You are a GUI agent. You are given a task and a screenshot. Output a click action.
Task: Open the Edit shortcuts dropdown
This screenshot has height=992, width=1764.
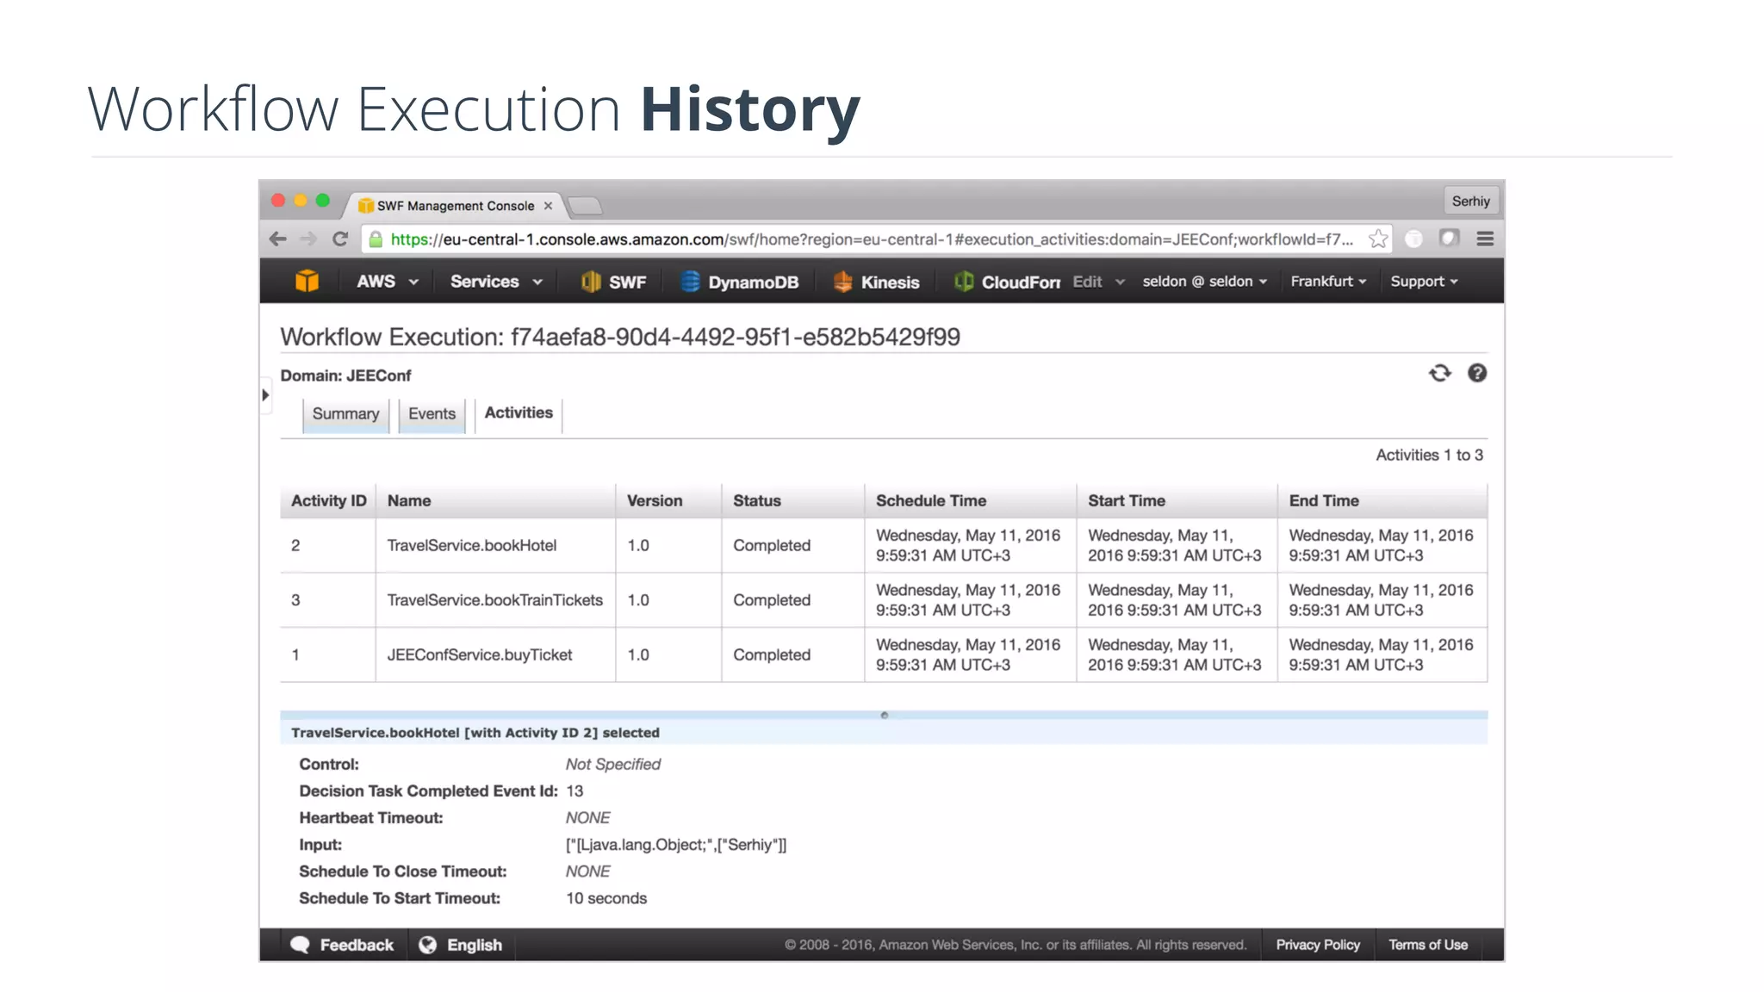pos(1099,282)
